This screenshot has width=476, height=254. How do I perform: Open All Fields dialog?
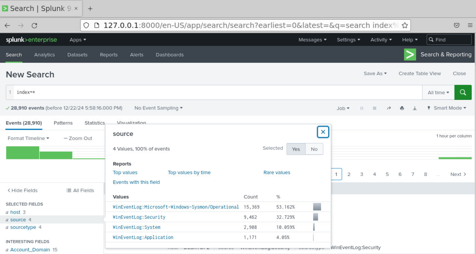click(80, 190)
